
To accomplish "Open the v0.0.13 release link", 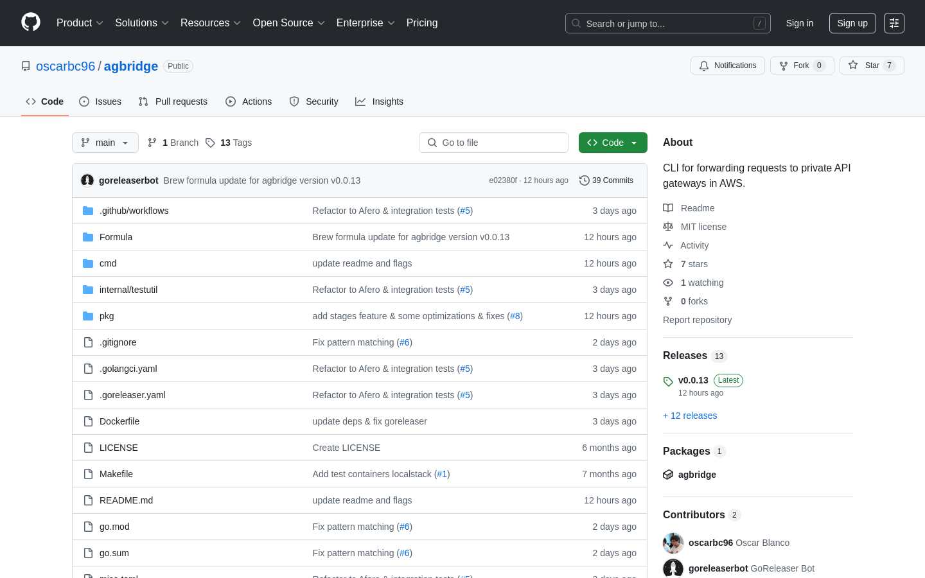I will click(x=693, y=380).
